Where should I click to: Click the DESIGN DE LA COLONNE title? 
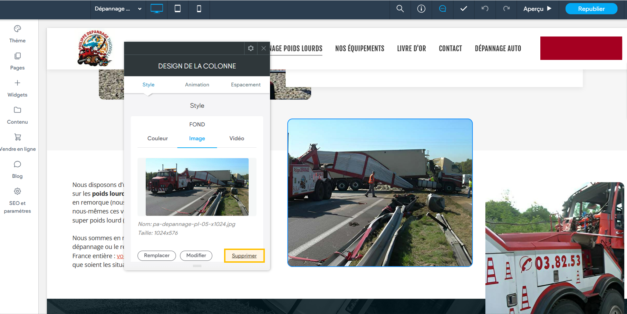(197, 66)
